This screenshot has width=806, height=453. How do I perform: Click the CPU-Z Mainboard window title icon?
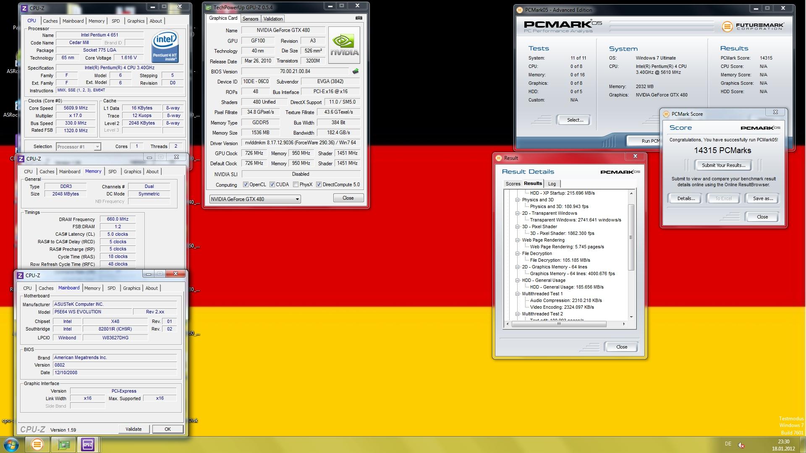[x=20, y=276]
